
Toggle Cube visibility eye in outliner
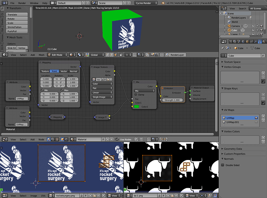(253, 30)
